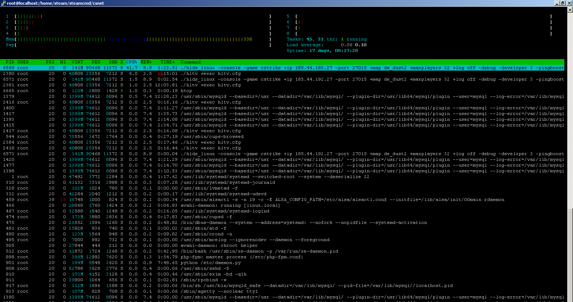Select the alsactl process PID 459
Viewport: 573px width, 302px height.
(x=282, y=200)
